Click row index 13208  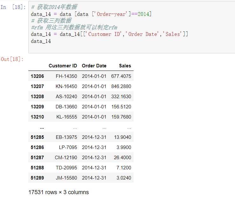(x=37, y=97)
